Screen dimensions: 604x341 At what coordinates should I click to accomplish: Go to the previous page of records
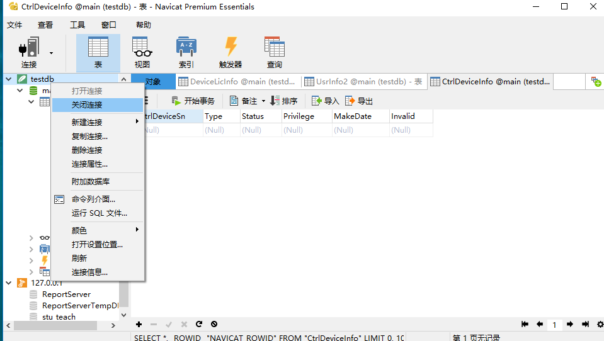540,324
